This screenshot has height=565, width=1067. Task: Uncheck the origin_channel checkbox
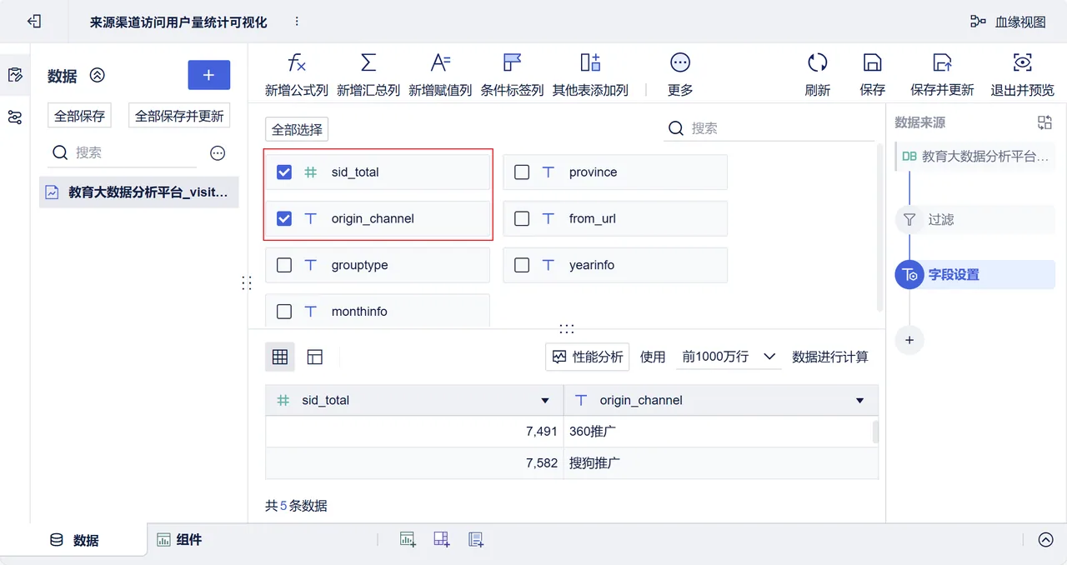pyautogui.click(x=284, y=219)
